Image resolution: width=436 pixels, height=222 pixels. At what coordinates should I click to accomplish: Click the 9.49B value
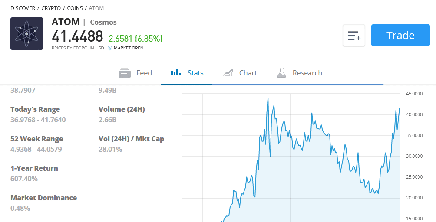(107, 90)
